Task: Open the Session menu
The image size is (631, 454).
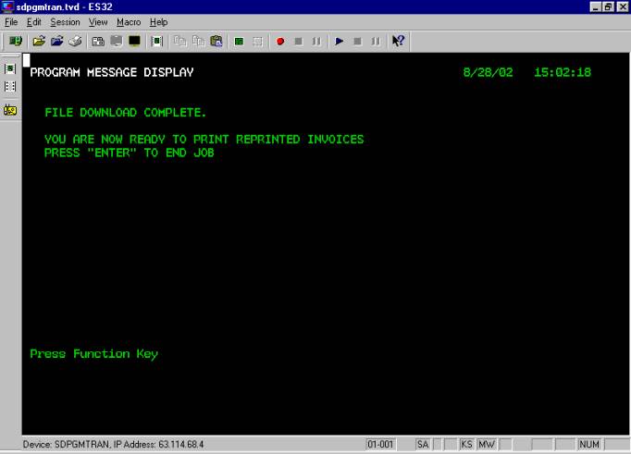Action: pyautogui.click(x=65, y=22)
